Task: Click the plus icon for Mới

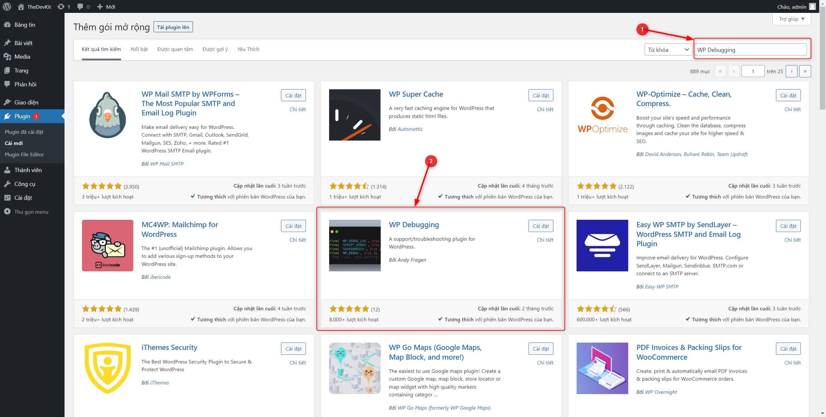Action: (x=100, y=6)
